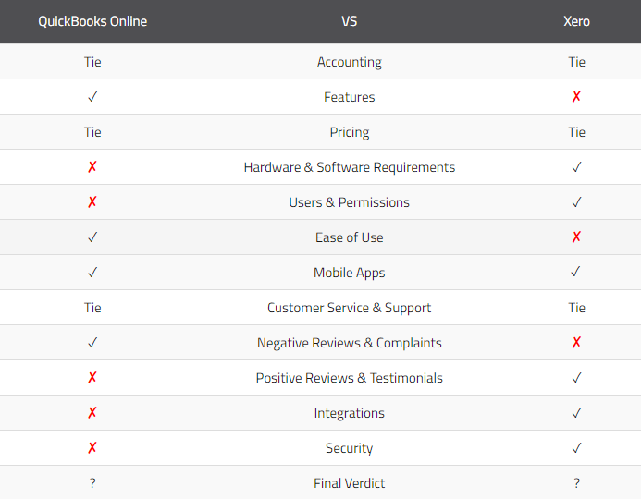The image size is (641, 499).
Task: Click the Xero column header
Action: coord(576,21)
